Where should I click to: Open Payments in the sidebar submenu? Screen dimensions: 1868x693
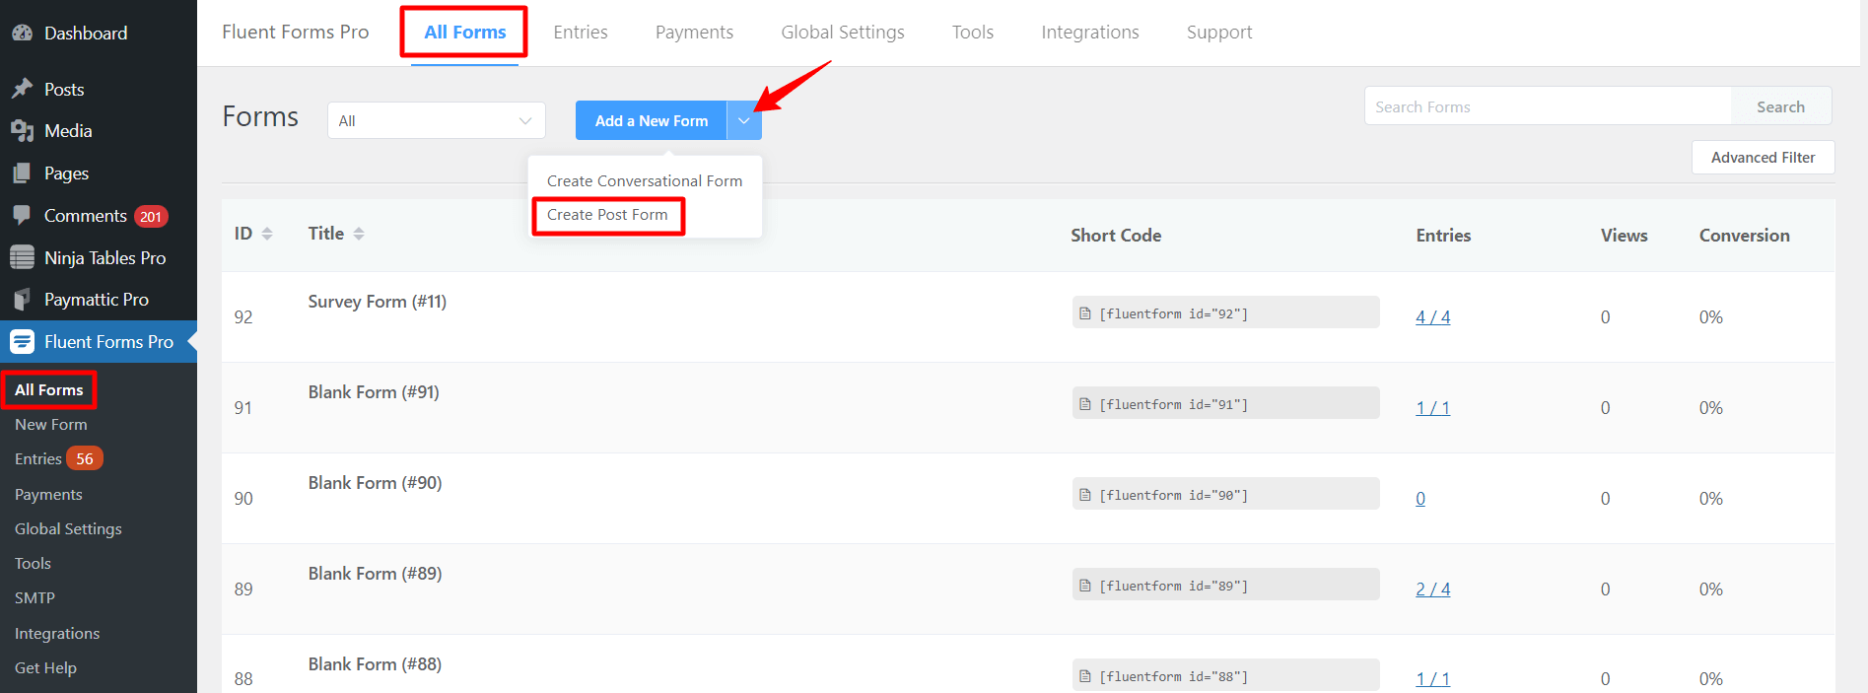tap(48, 495)
